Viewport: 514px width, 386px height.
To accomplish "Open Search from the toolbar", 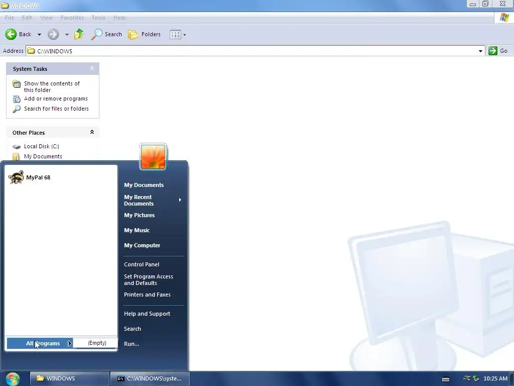I will 106,34.
